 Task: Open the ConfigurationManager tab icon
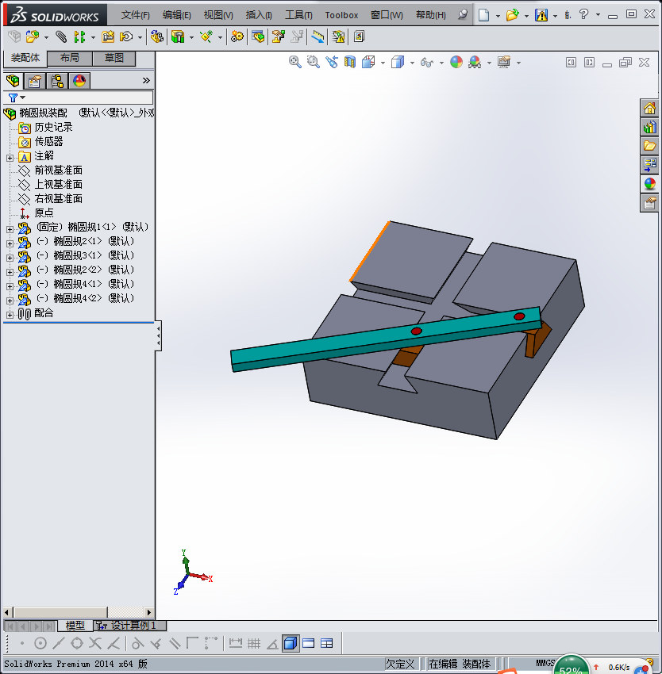coord(57,81)
